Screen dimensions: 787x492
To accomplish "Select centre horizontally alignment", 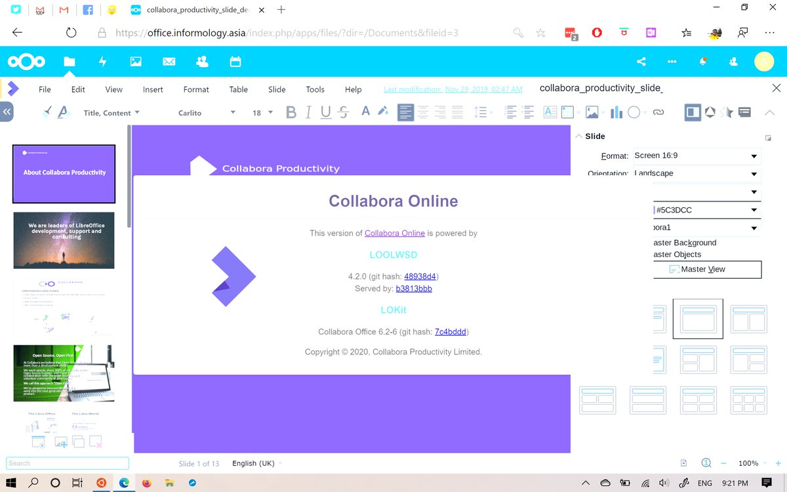I will tap(423, 112).
